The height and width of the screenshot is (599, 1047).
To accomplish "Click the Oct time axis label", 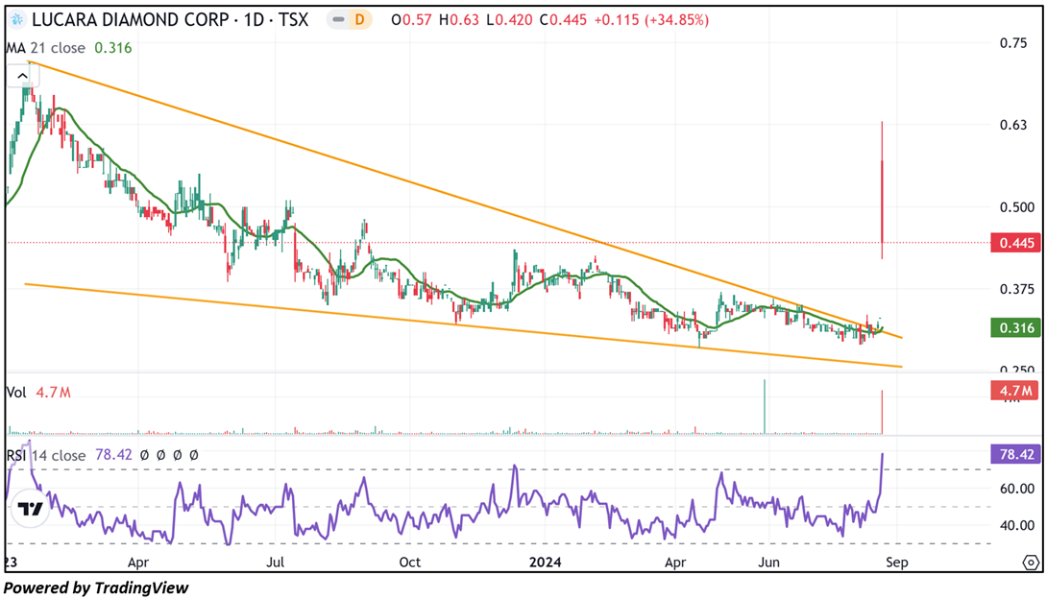I will [x=409, y=563].
